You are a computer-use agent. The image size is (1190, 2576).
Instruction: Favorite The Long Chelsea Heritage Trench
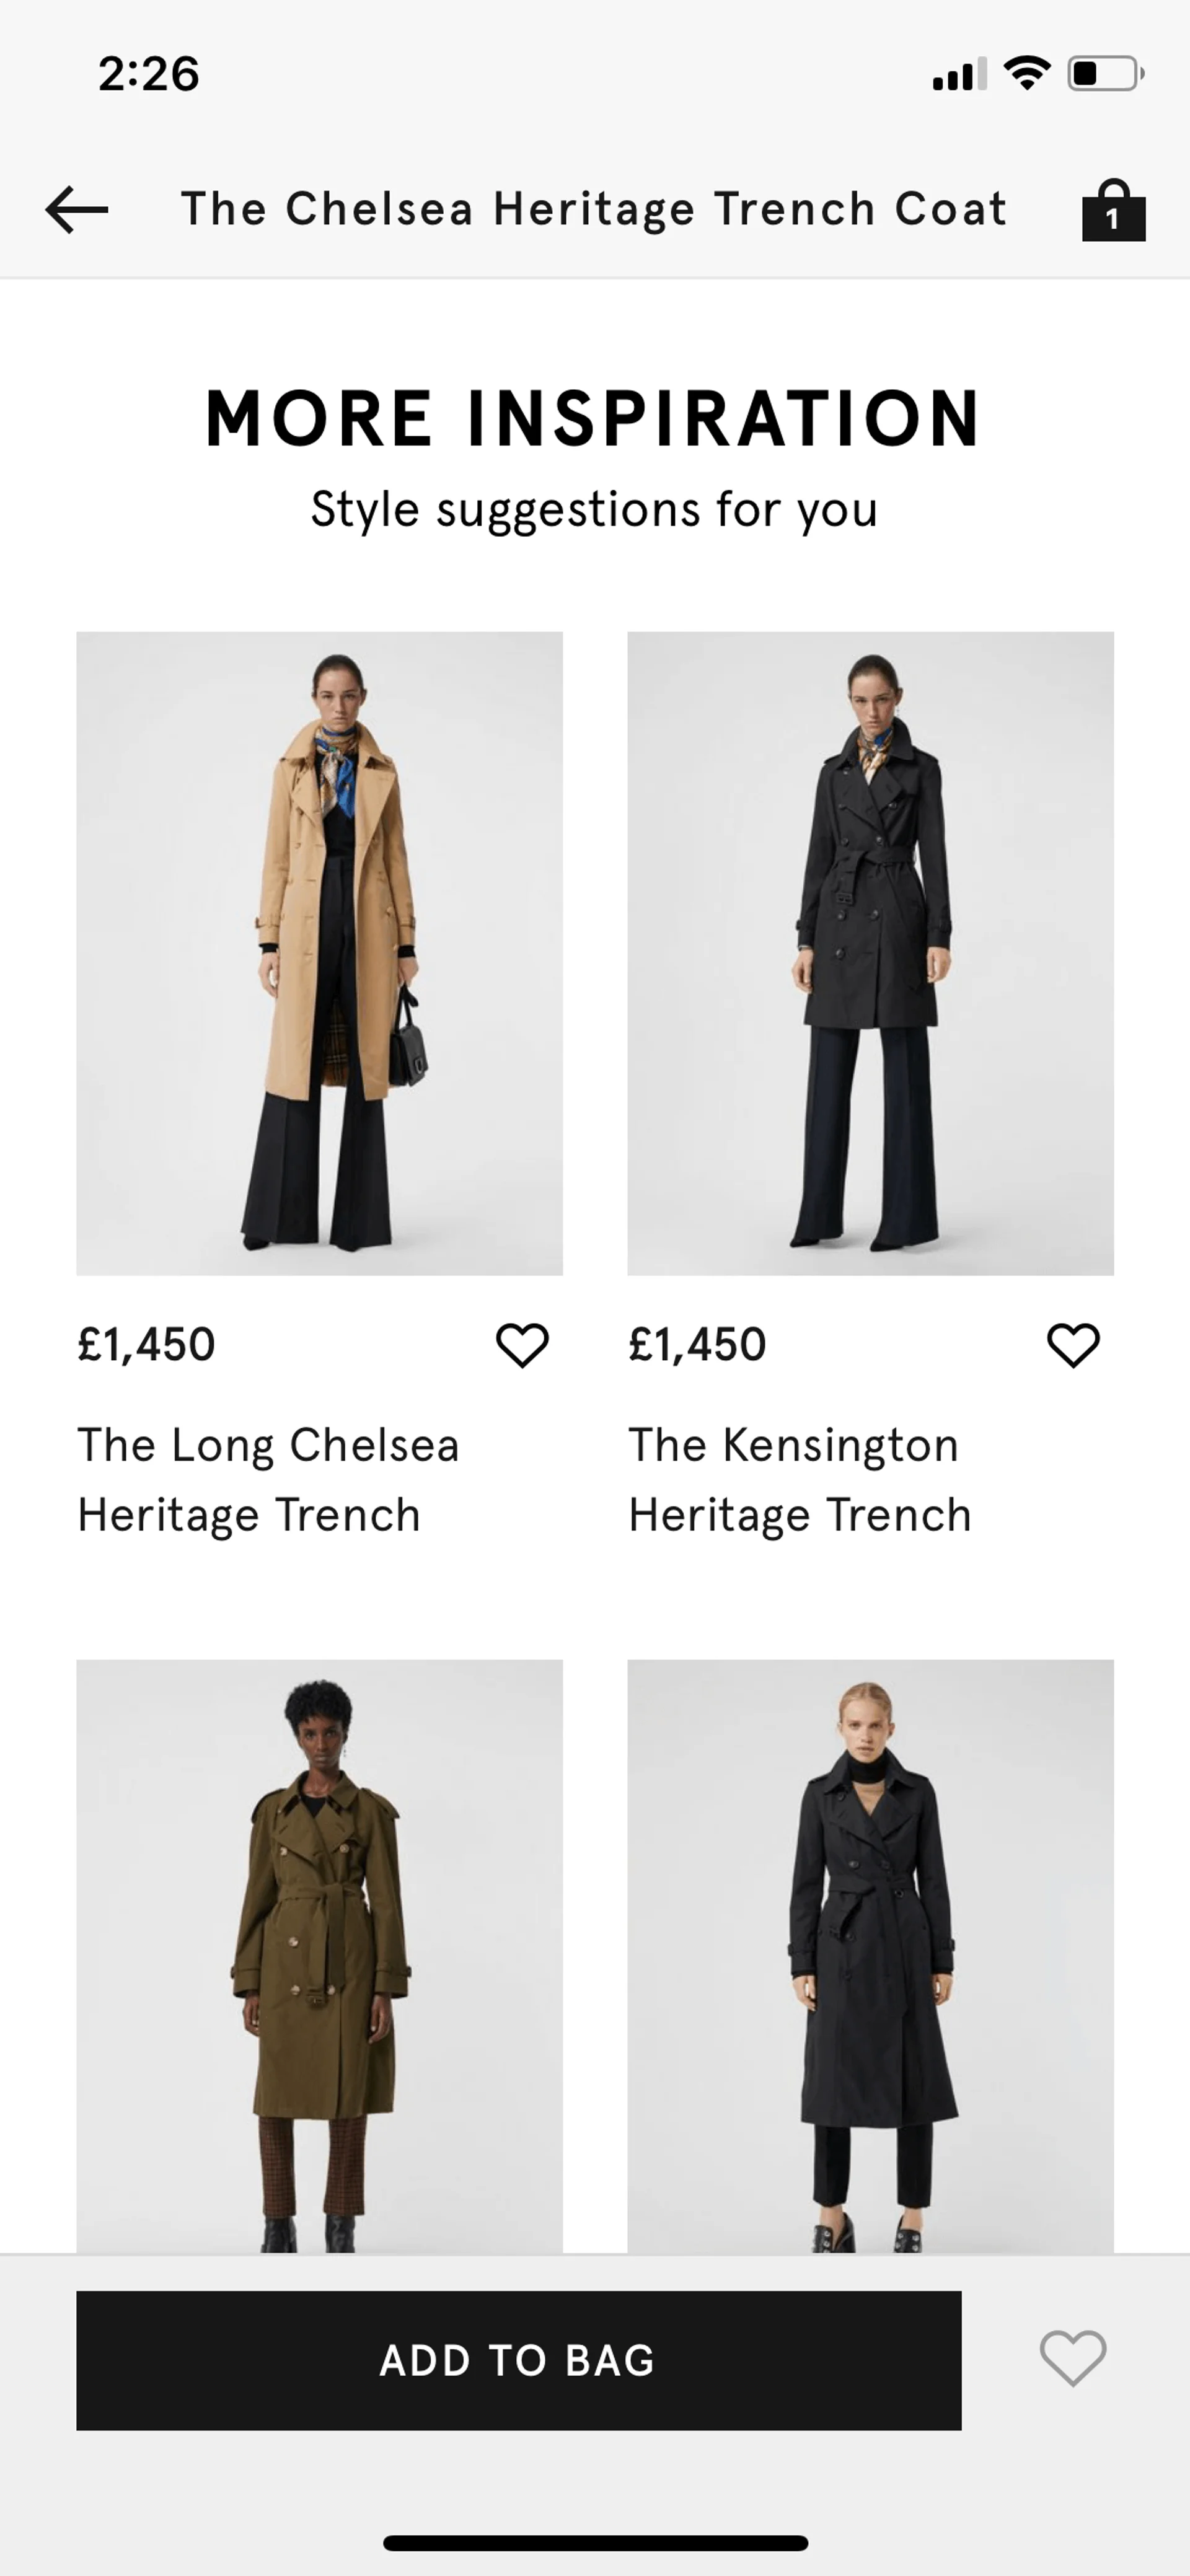tap(522, 1344)
